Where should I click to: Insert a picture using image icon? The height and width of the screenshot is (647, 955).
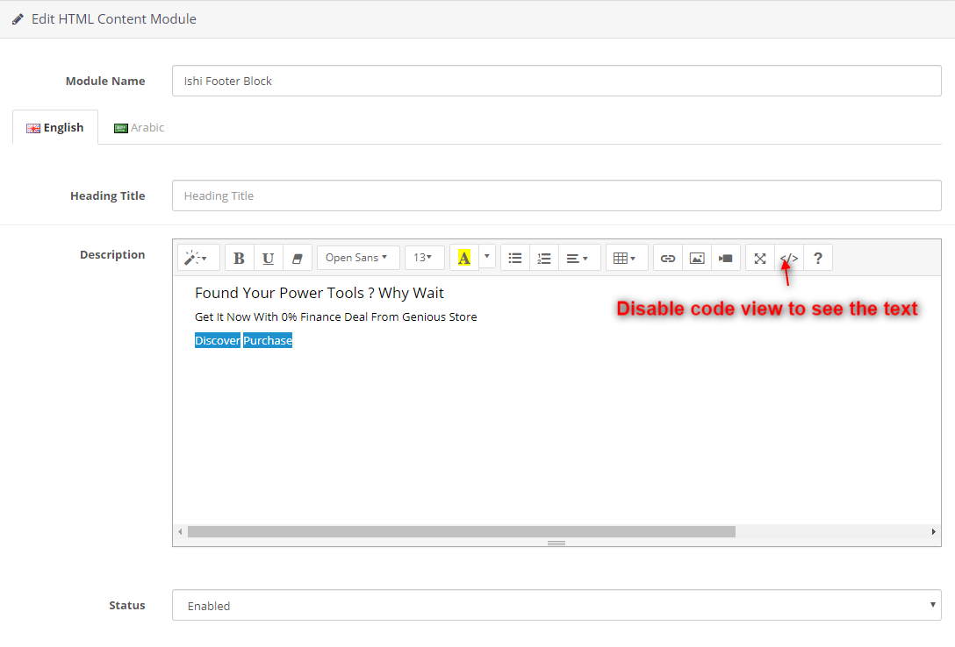click(x=697, y=258)
